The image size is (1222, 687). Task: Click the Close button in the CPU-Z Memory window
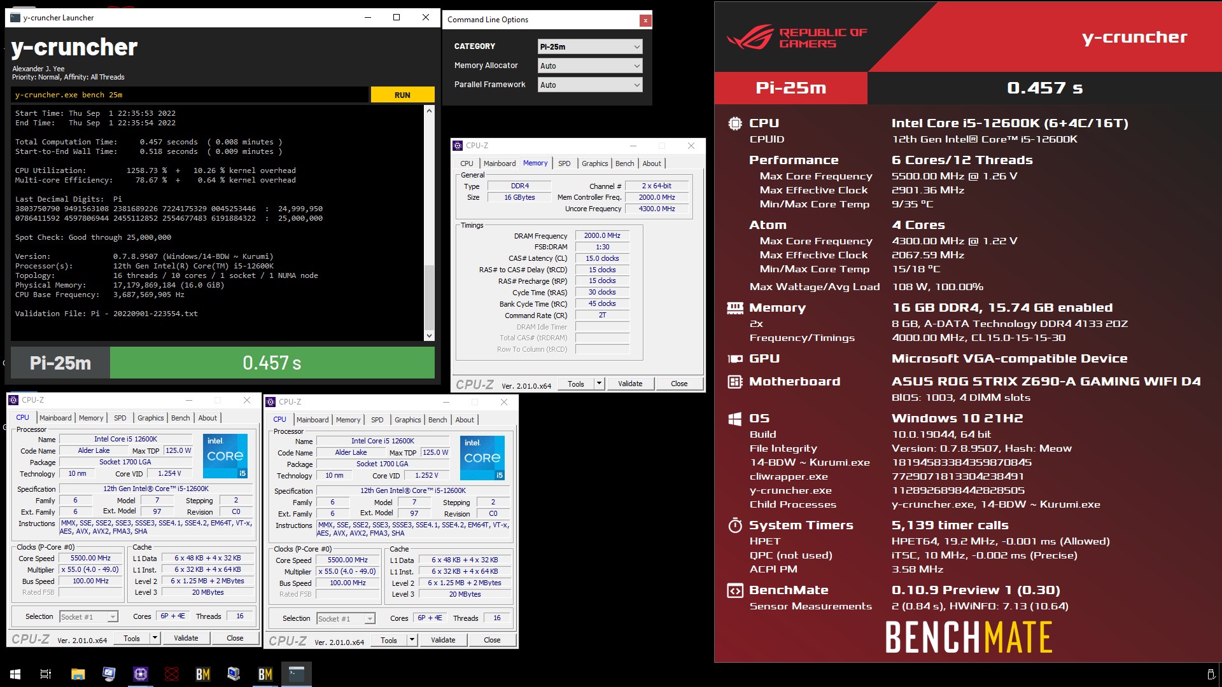tap(679, 384)
